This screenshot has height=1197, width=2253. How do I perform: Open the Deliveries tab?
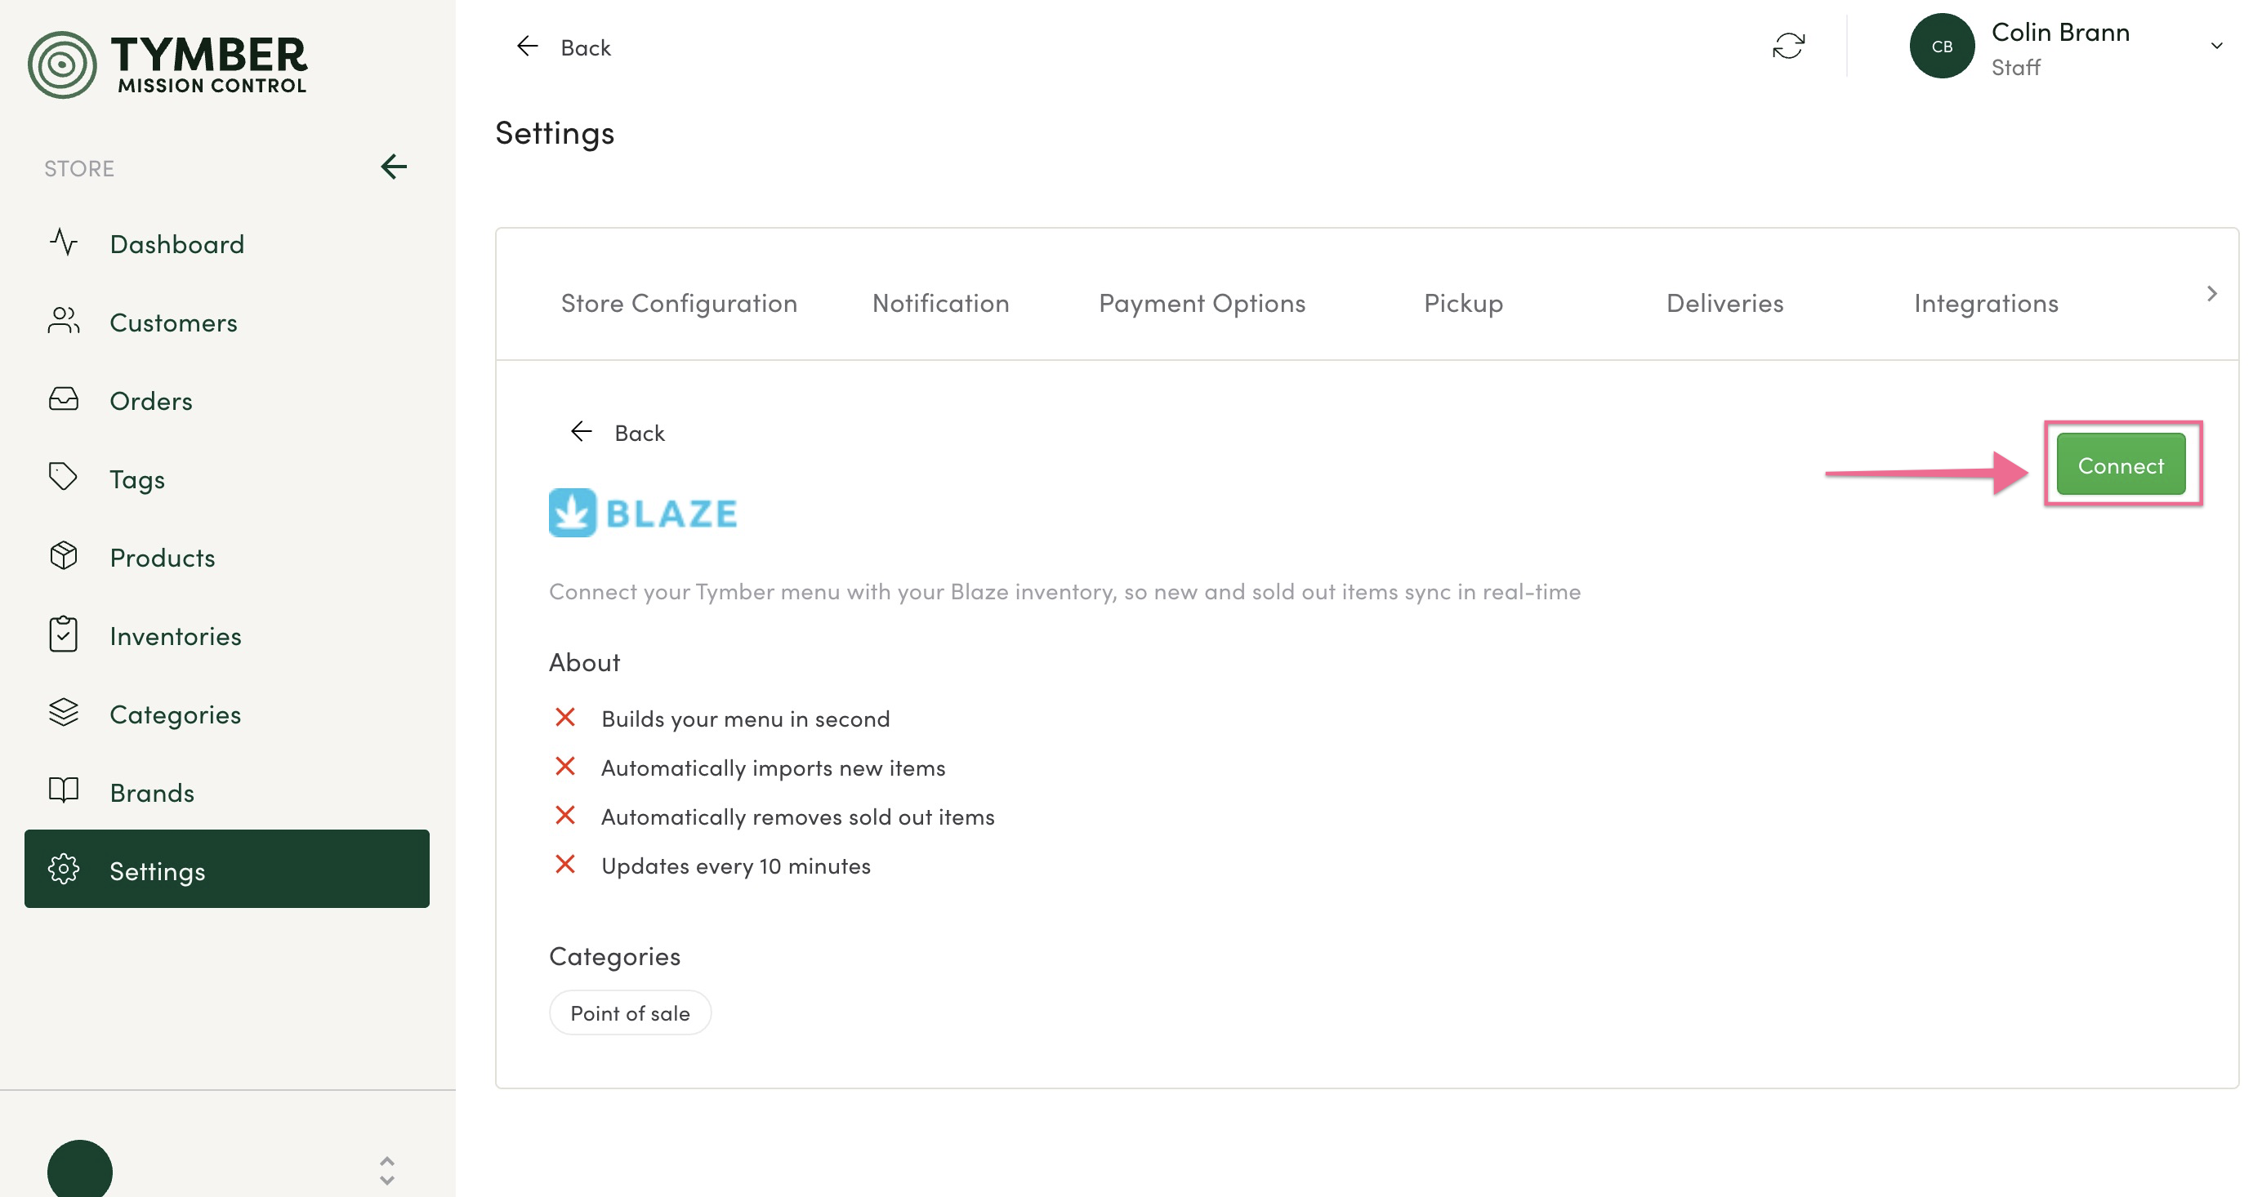1724,303
